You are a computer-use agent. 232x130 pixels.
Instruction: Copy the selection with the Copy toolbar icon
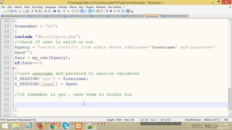[x=36, y=11]
